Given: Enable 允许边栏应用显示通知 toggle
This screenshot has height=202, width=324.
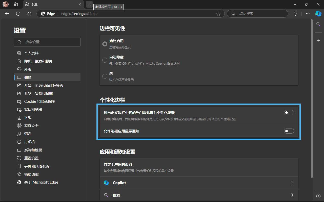Looking at the screenshot, I should coord(289,131).
